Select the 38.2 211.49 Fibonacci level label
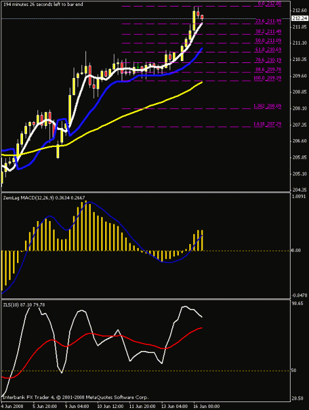 pos(268,31)
